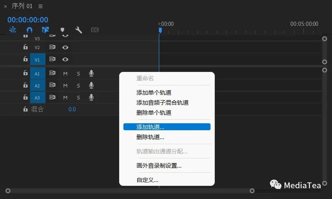Viewport: 332px width, 199px height.
Task: Open timeline display settings wrench
Action: click(79, 30)
